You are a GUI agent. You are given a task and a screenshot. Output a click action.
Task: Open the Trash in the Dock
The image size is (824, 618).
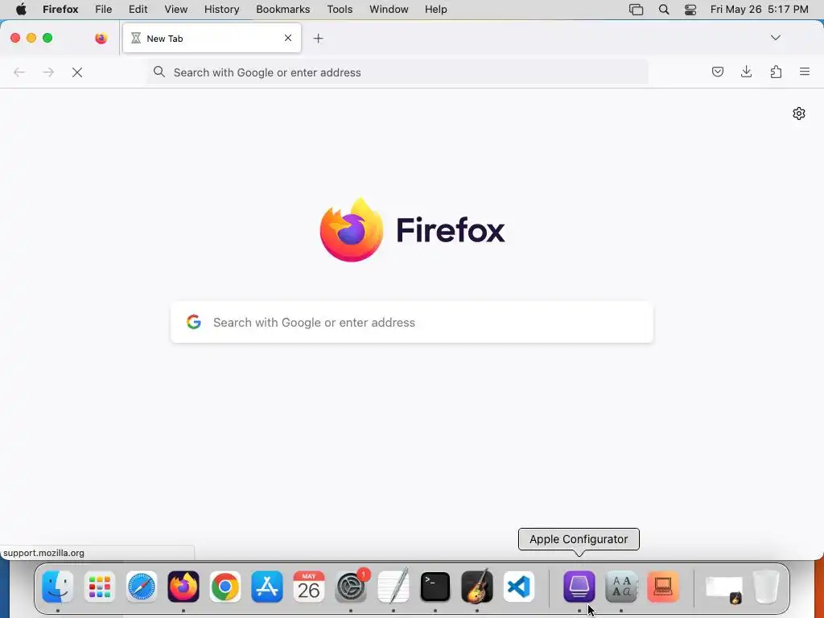pyautogui.click(x=766, y=587)
